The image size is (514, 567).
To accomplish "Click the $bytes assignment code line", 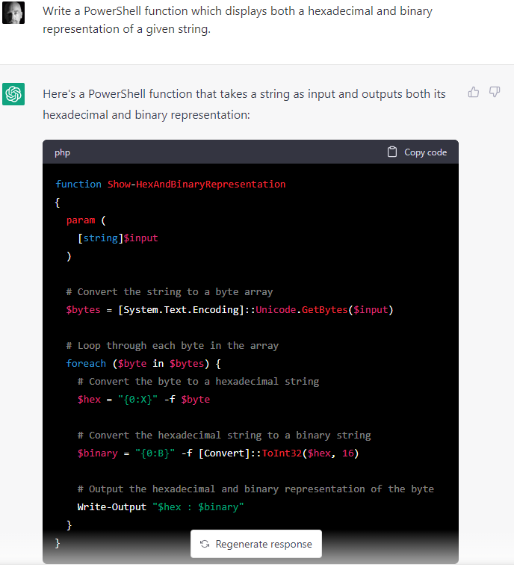I will point(229,309).
